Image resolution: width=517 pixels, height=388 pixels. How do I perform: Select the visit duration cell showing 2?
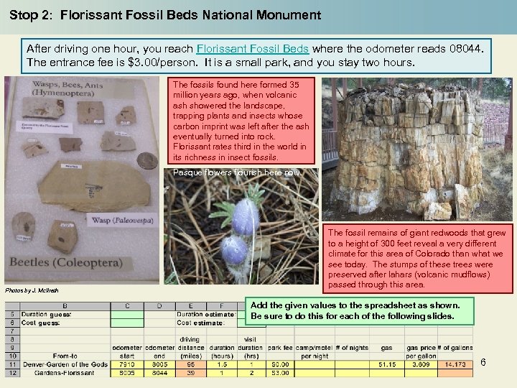pos(251,373)
